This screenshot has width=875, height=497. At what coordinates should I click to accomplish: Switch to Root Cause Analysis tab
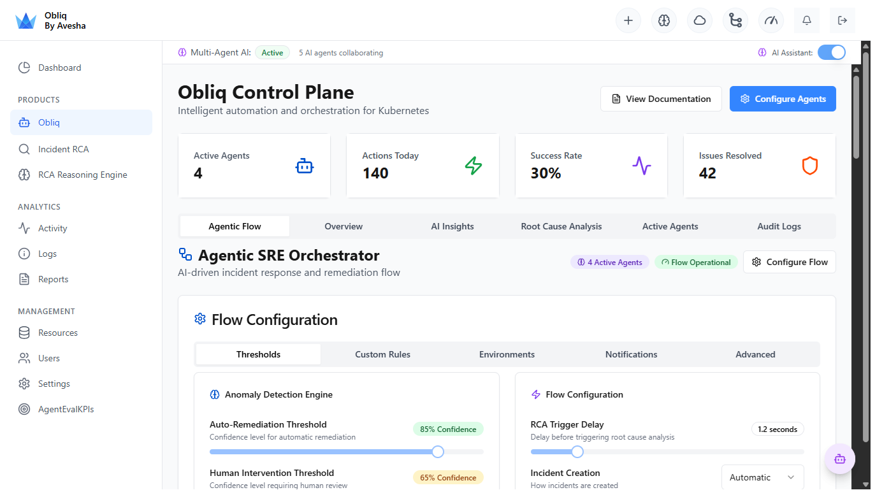(561, 226)
